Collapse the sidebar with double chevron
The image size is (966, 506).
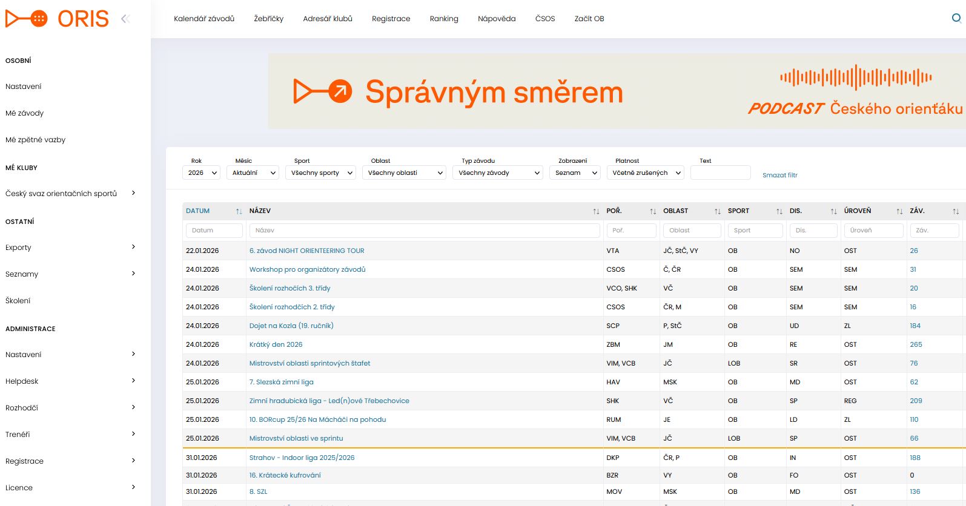pos(125,19)
